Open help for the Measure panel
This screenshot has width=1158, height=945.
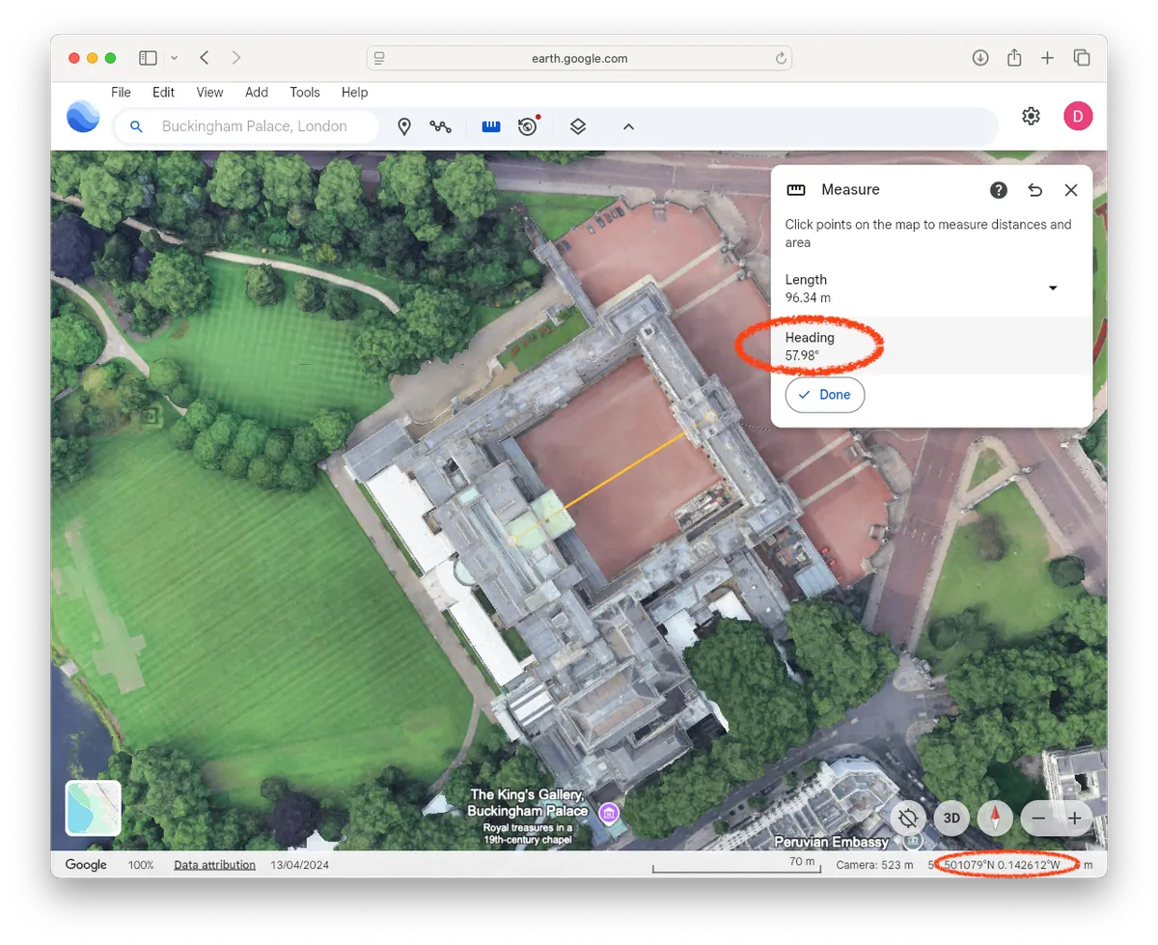[x=999, y=190]
